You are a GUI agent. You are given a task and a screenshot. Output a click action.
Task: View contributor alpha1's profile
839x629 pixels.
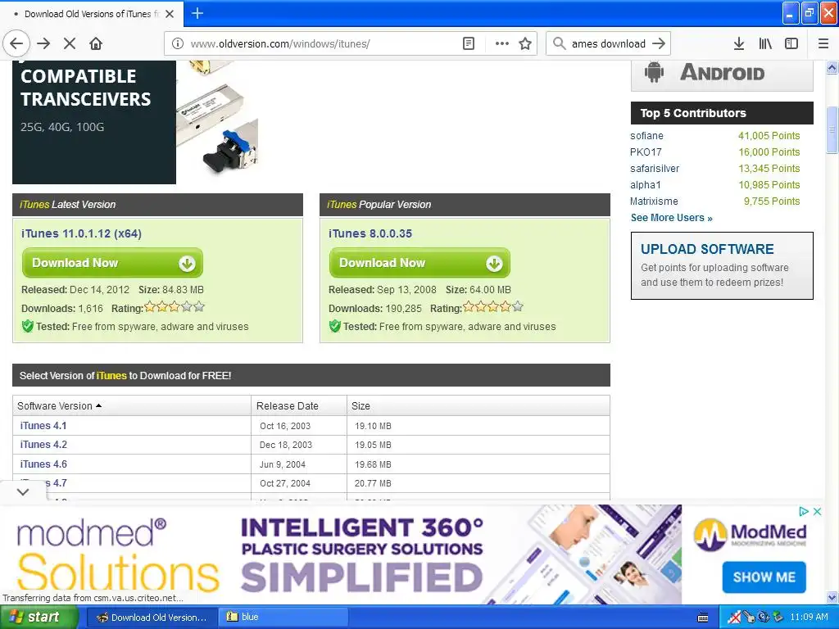(646, 184)
